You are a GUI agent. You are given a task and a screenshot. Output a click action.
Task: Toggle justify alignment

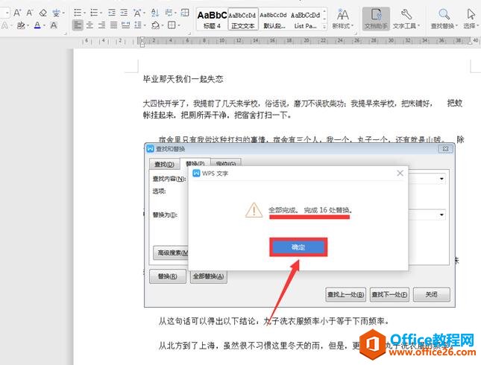[x=113, y=25]
